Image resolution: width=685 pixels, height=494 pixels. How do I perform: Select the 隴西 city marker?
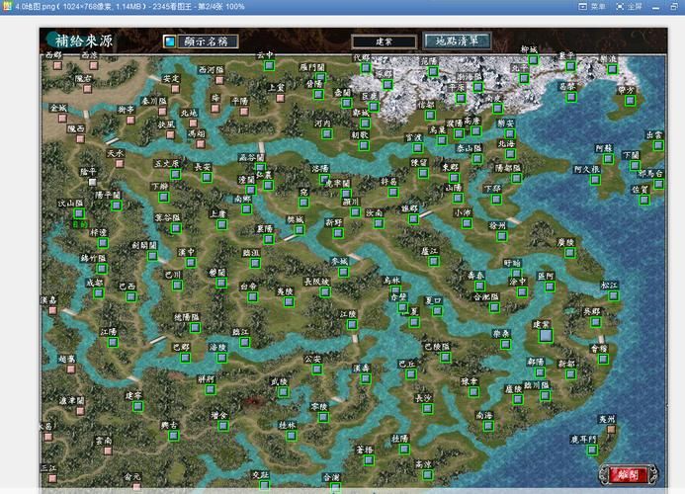[80, 139]
